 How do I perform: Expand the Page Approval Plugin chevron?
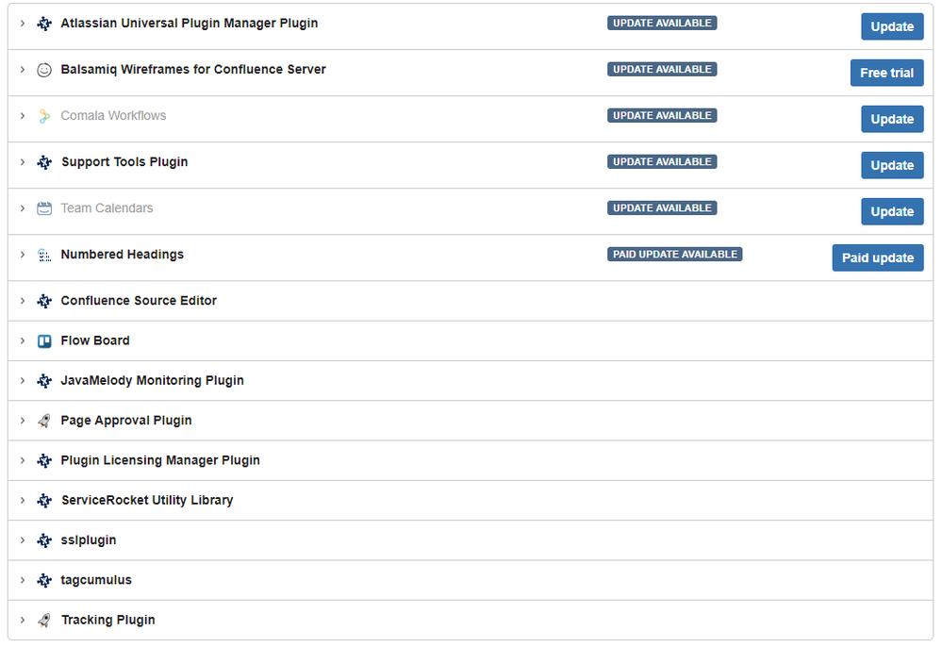click(x=23, y=421)
